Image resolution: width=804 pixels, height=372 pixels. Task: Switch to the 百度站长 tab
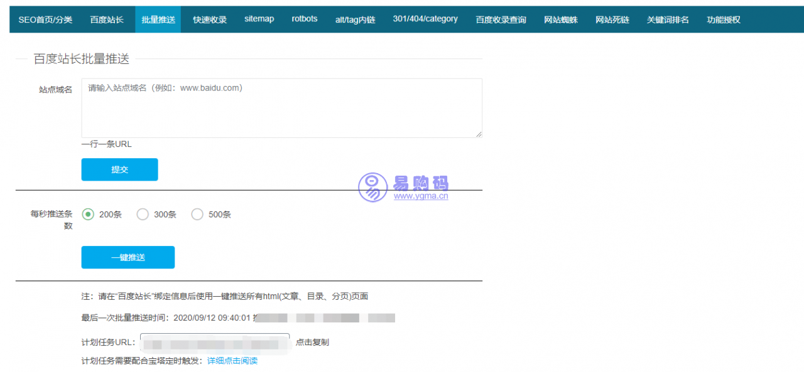[x=107, y=19]
